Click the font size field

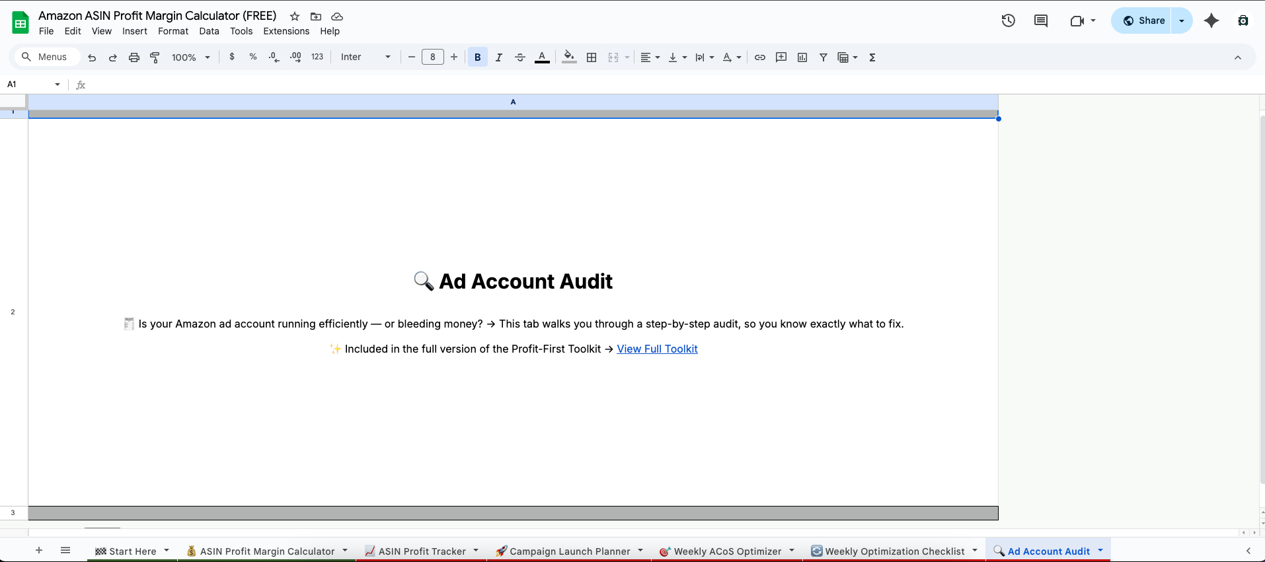pos(433,57)
